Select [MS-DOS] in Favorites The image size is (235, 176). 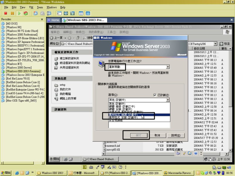pyautogui.click(x=11, y=23)
